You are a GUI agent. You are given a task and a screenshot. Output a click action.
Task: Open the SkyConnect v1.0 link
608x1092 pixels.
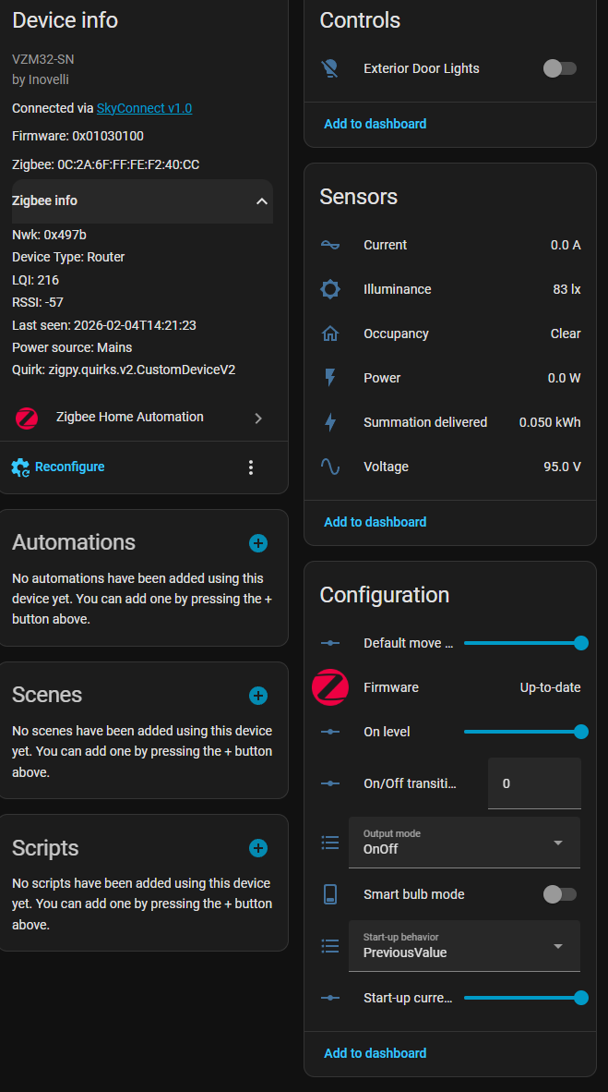(x=144, y=108)
